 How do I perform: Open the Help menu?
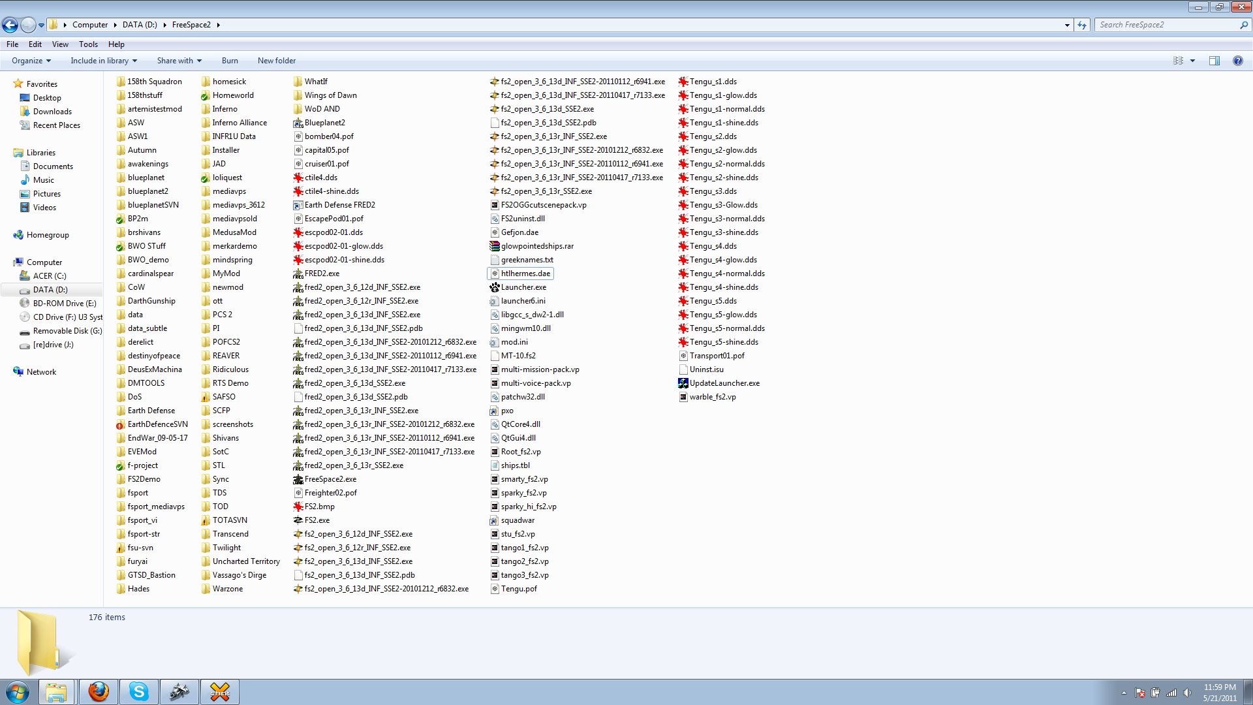(116, 44)
